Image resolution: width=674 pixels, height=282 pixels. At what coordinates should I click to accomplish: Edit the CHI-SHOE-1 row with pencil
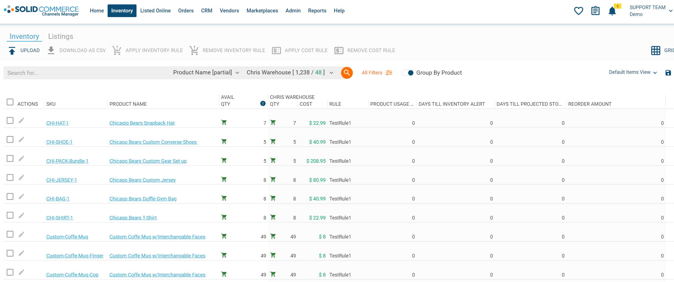[x=21, y=140]
